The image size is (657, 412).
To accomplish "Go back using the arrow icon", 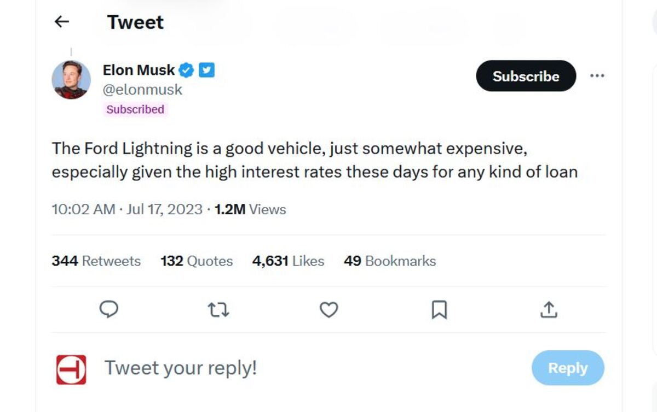I will click(62, 22).
